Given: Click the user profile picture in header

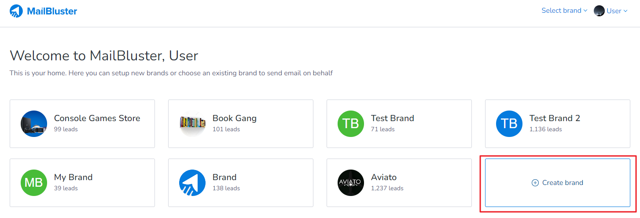Looking at the screenshot, I should click(x=599, y=11).
